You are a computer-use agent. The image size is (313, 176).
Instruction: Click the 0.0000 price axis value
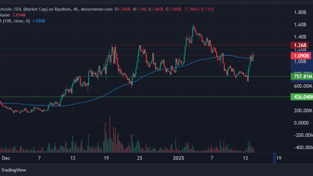coord(301,123)
